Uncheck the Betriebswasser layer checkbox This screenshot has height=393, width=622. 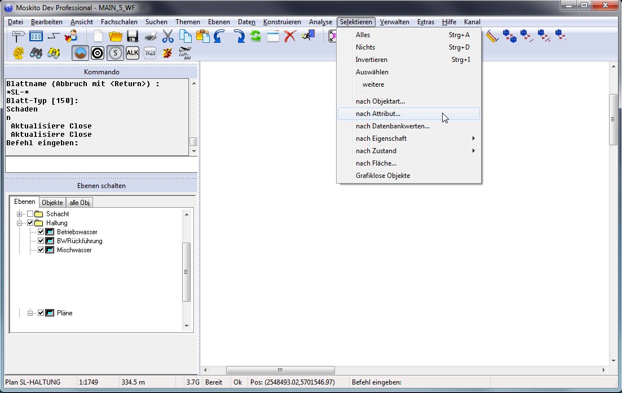click(x=41, y=232)
